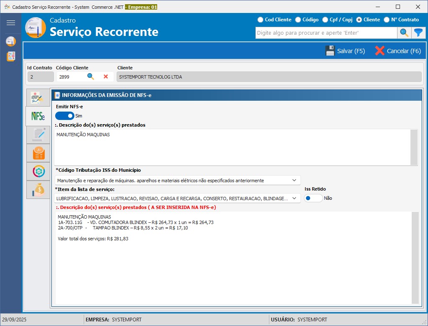Screen dimensions: 428x326
Task: Select the orange service order tab icon
Action: [38, 153]
